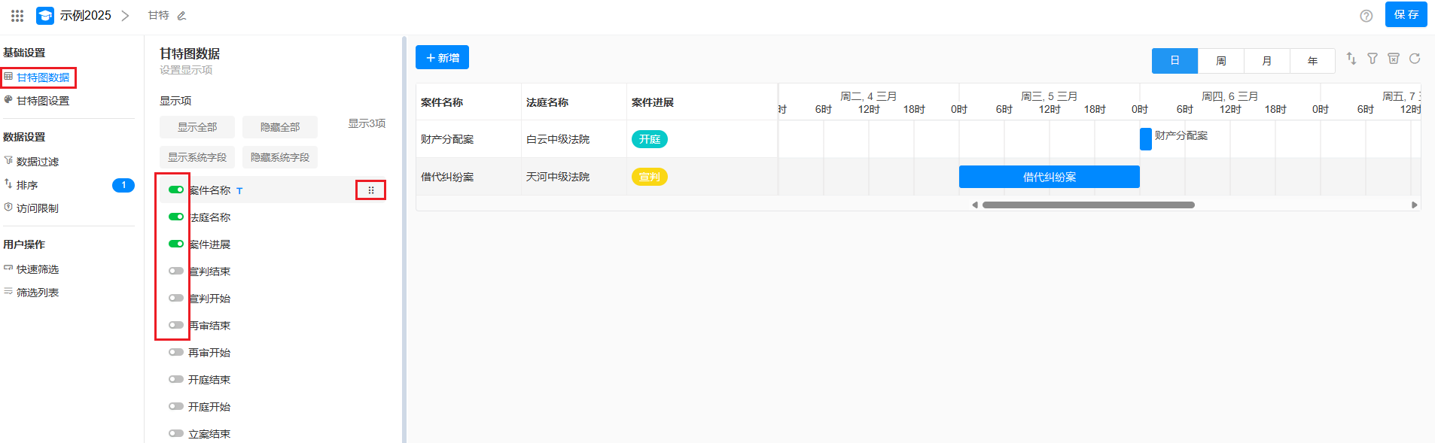
Task: Open the filter funnel icon above the chart
Action: pos(1373,59)
